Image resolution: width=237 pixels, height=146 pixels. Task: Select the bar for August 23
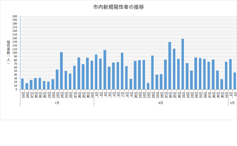[191, 80]
